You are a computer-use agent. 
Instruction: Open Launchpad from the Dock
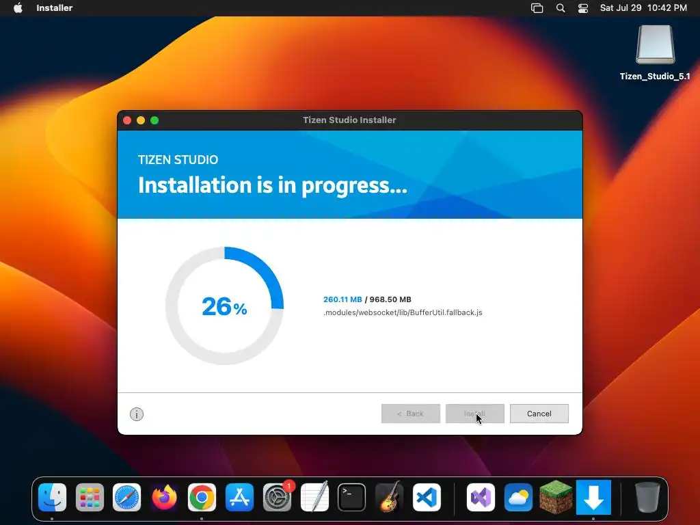click(x=90, y=497)
